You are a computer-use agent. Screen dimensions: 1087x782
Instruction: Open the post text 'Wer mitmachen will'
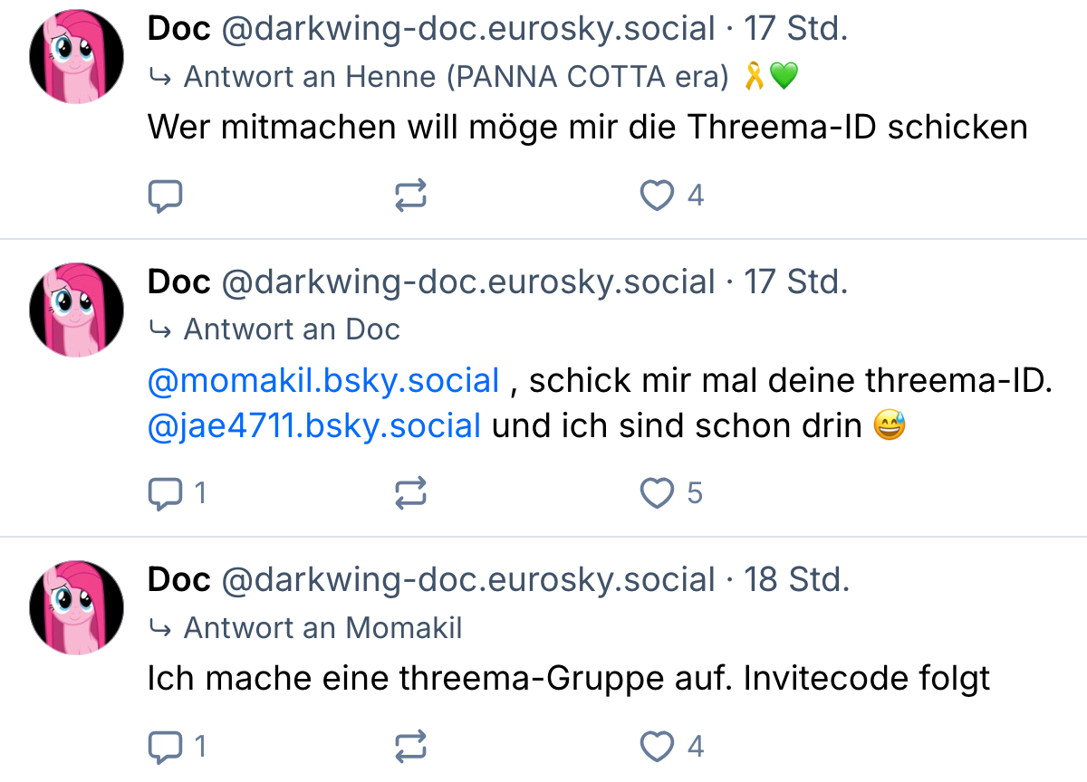coord(587,128)
